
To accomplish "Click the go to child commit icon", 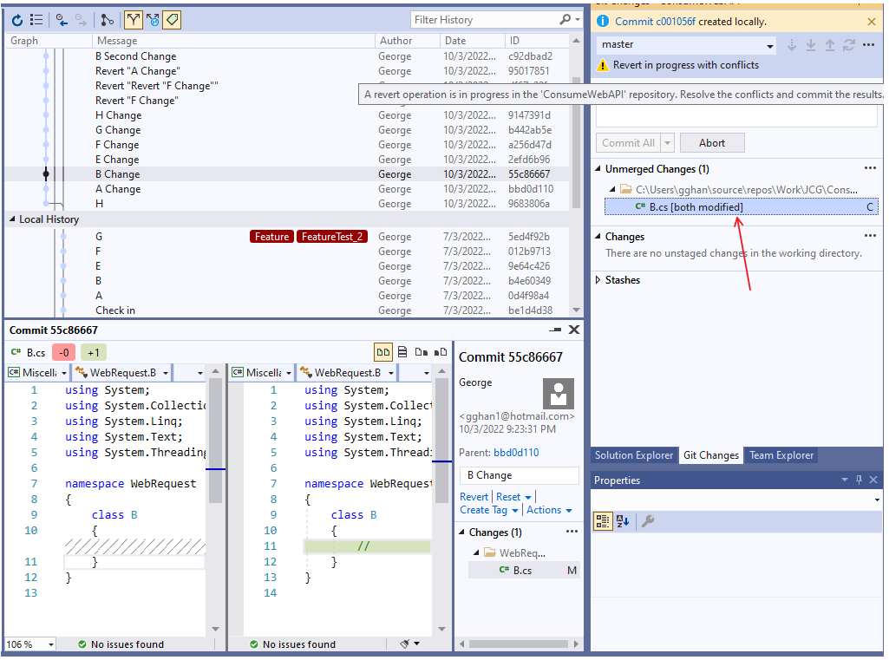I will [x=82, y=19].
